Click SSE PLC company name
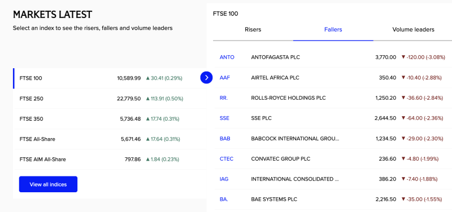This screenshot has width=452, height=212. pyautogui.click(x=262, y=118)
